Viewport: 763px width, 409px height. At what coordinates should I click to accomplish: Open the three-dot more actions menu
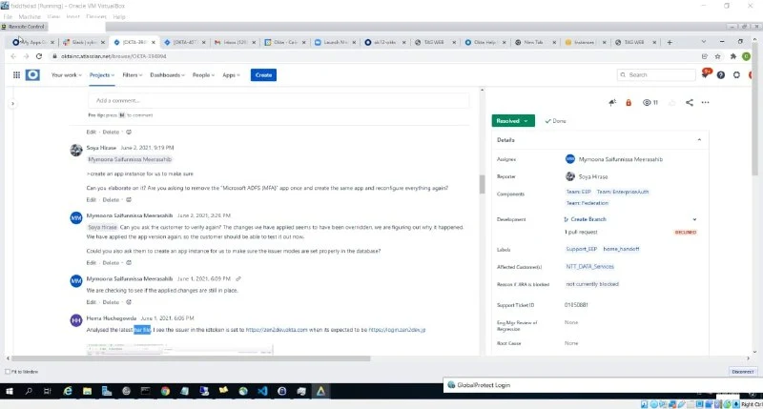705,103
